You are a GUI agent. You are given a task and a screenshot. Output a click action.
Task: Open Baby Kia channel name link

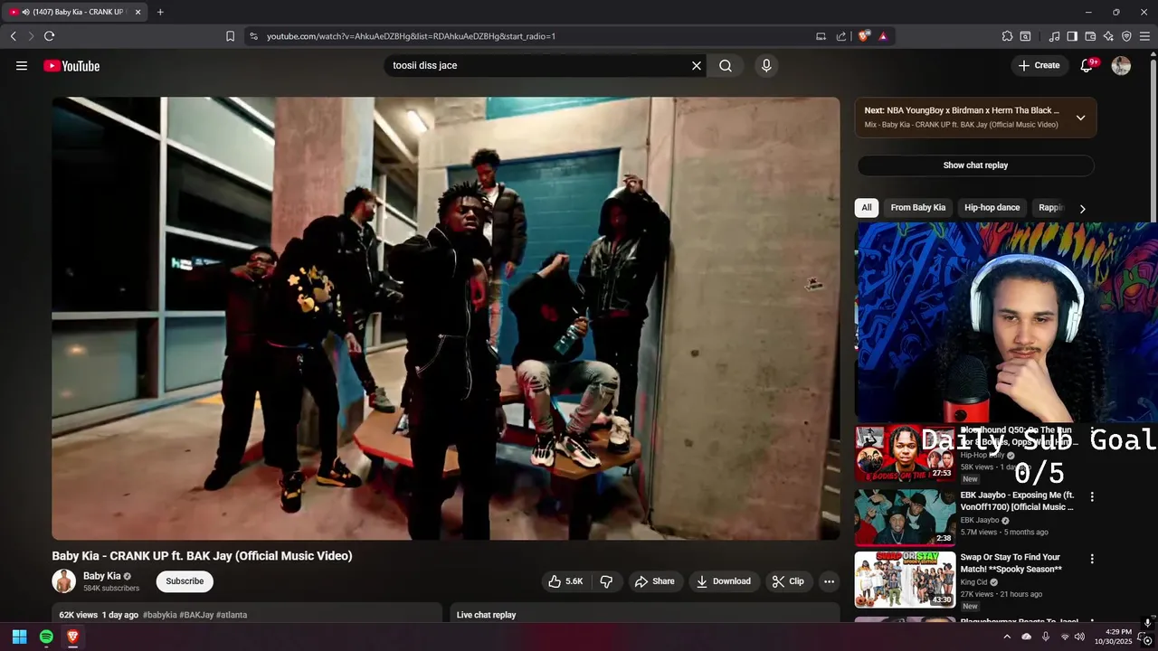101,576
